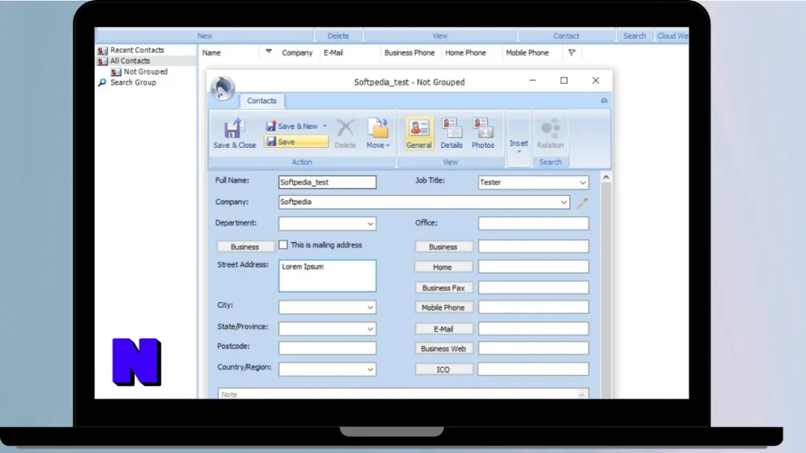Edit company with the pencil icon

click(x=582, y=203)
